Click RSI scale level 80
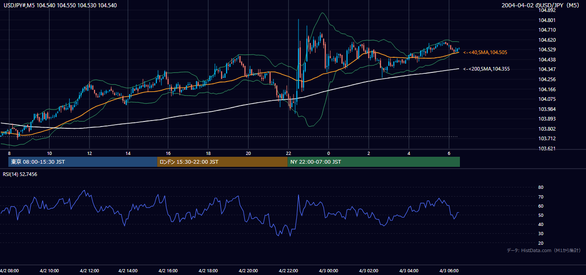 click(541, 187)
